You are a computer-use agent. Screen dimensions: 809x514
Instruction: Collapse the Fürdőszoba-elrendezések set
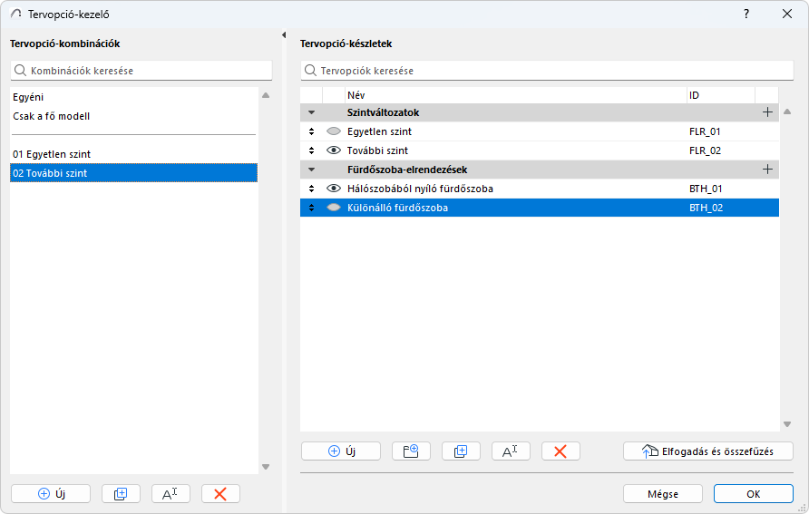pyautogui.click(x=311, y=170)
